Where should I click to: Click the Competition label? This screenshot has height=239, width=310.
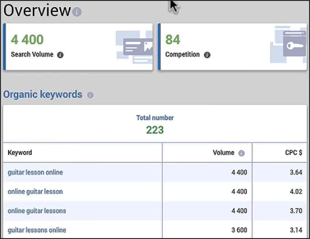(x=182, y=54)
